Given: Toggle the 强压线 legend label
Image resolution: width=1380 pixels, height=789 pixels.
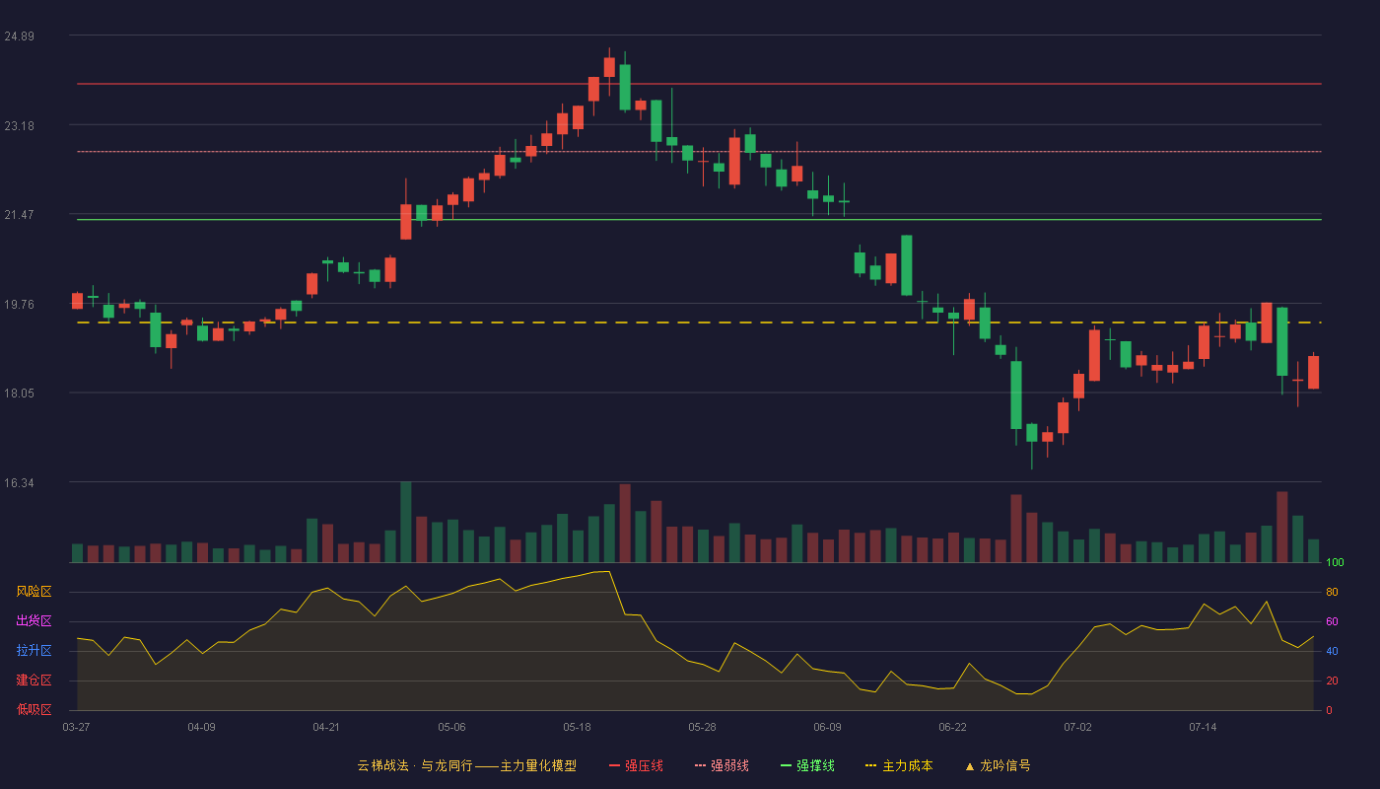Looking at the screenshot, I should point(644,765).
